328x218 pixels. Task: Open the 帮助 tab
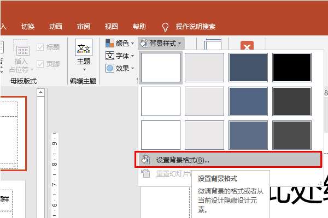[139, 27]
